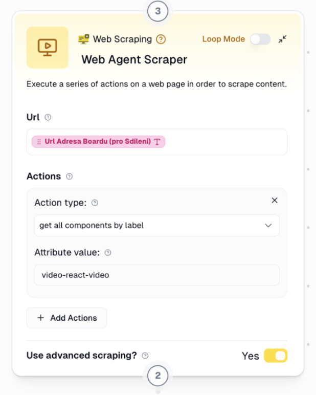Click the Web Agent Scraper node icon

pyautogui.click(x=48, y=48)
